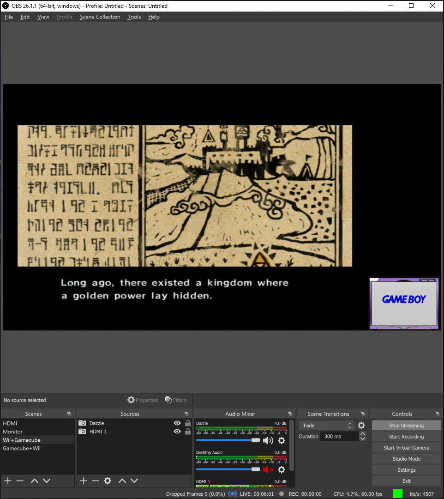The width and height of the screenshot is (444, 499).
Task: Increase transition duration with up arrow
Action: [x=363, y=434]
